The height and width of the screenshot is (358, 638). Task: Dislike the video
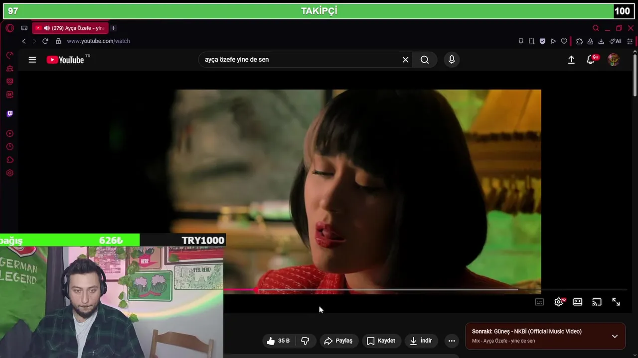[x=306, y=341]
